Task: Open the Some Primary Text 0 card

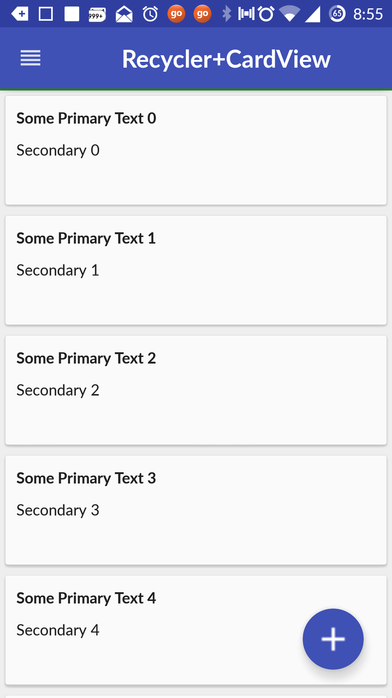Action: (x=196, y=150)
